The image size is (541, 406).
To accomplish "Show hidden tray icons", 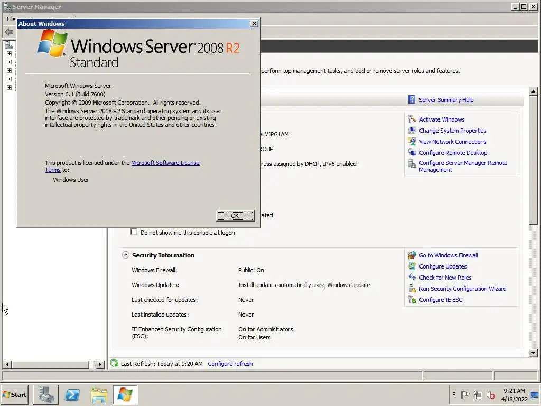I will pyautogui.click(x=454, y=394).
